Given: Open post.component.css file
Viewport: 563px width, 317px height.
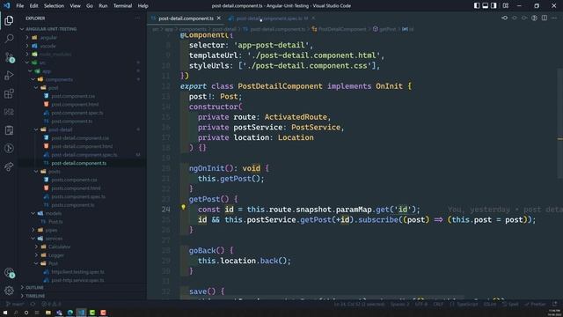Looking at the screenshot, I should pyautogui.click(x=73, y=96).
